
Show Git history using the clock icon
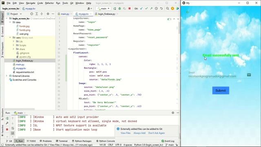tap(156, 9)
